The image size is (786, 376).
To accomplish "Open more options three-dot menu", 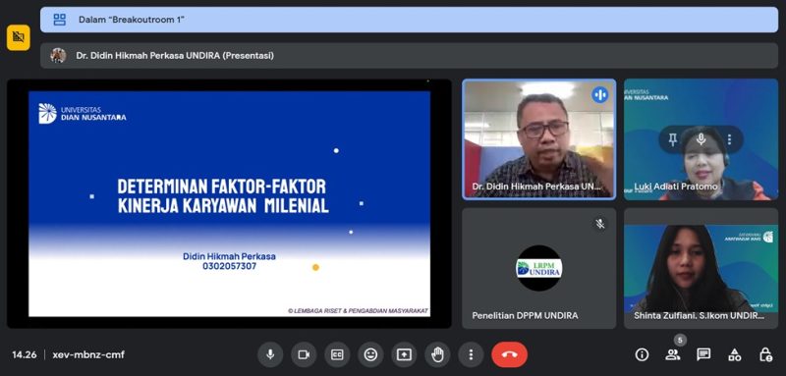I will [471, 354].
